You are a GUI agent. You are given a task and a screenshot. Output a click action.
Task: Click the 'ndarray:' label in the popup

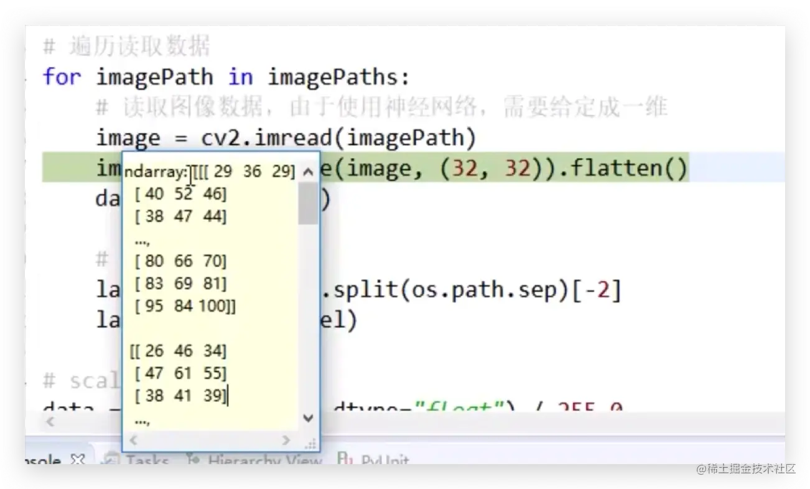(x=156, y=171)
